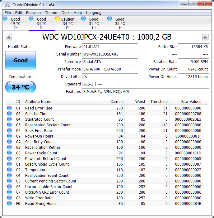214x218 pixels.
Task: Select the J: disk at 35 °C
Action: point(120,23)
